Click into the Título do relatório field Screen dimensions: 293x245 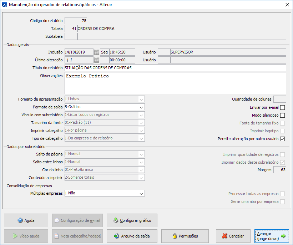(175, 68)
